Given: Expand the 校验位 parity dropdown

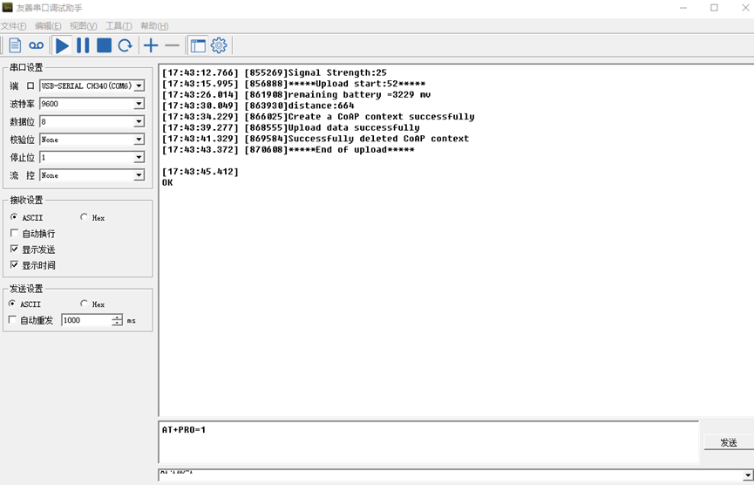Looking at the screenshot, I should [139, 140].
